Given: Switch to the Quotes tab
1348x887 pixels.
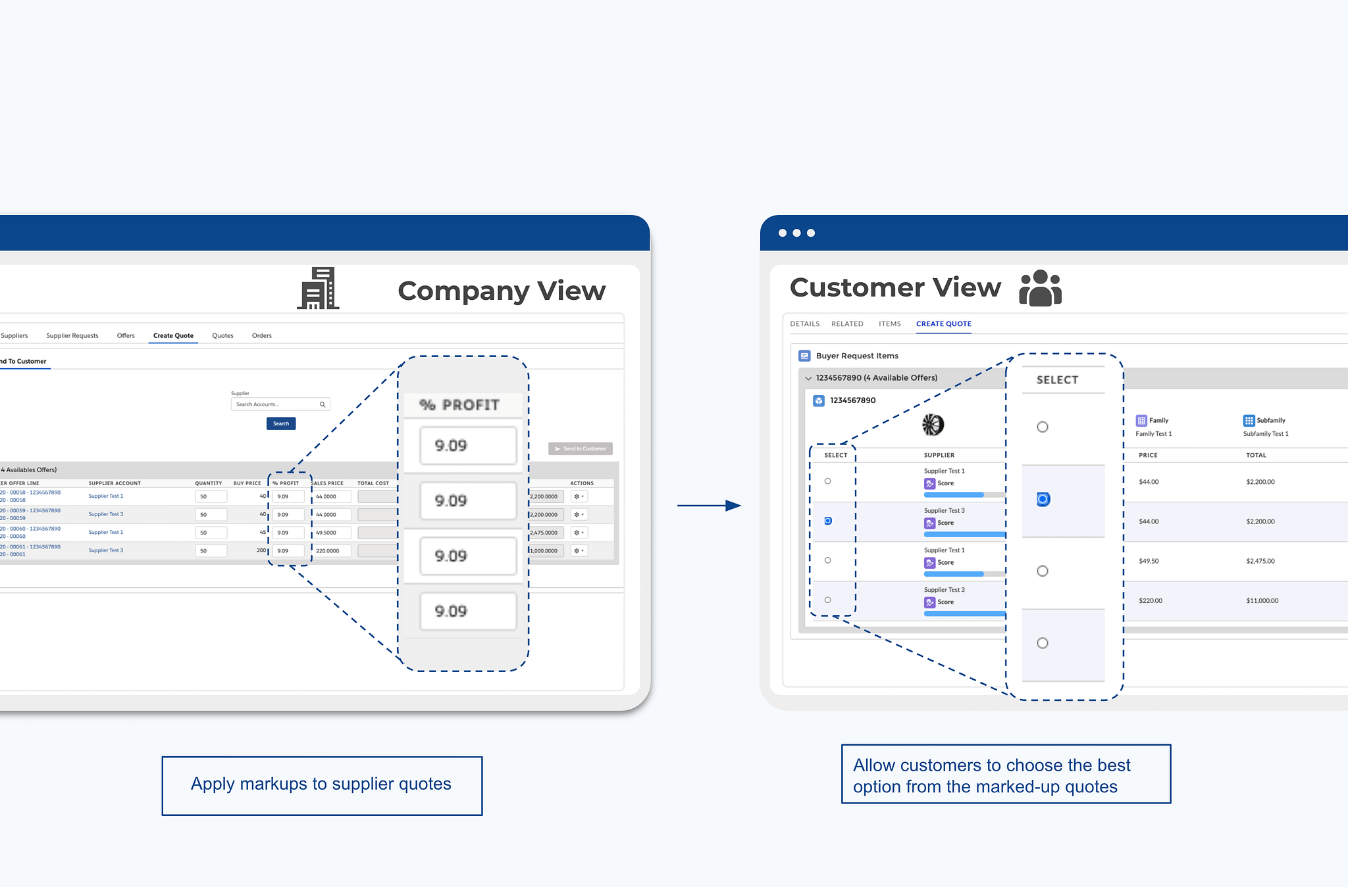Looking at the screenshot, I should (222, 335).
